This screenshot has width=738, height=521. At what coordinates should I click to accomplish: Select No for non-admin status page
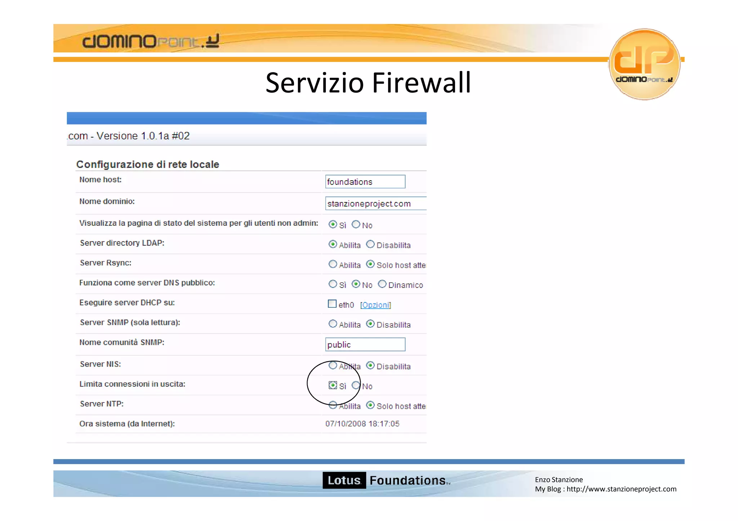pos(356,224)
